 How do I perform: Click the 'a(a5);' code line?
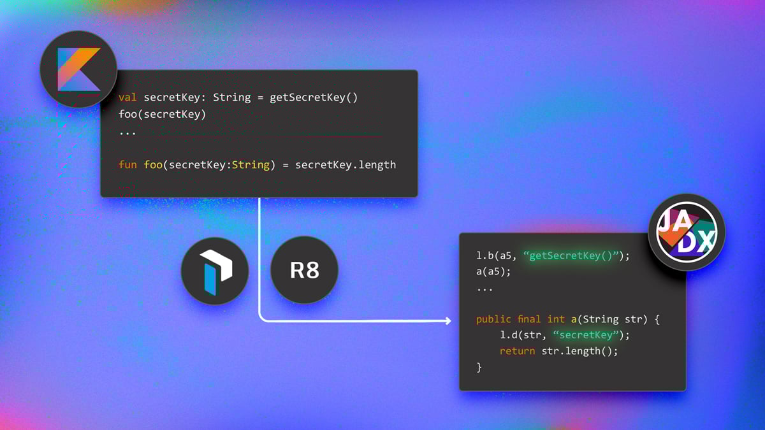click(493, 271)
